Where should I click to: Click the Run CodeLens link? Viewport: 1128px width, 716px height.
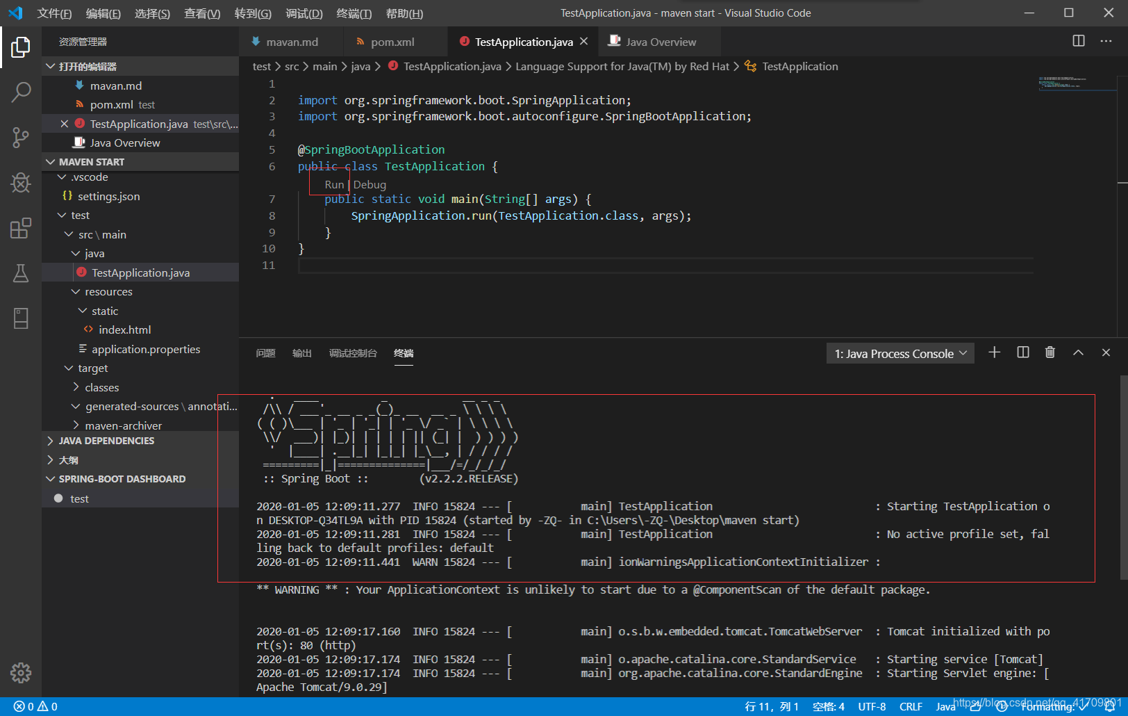coord(334,185)
